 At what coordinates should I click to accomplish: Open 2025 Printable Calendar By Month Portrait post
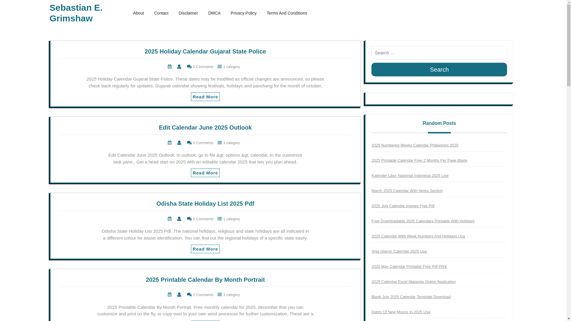tap(205, 280)
